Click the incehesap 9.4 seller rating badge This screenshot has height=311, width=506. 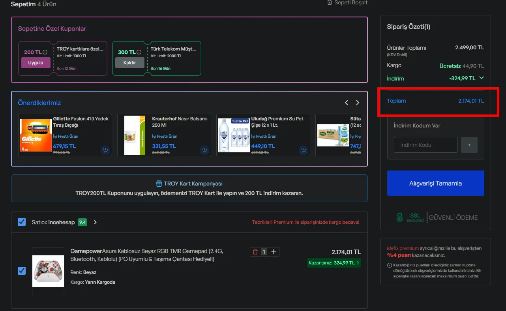pos(82,222)
